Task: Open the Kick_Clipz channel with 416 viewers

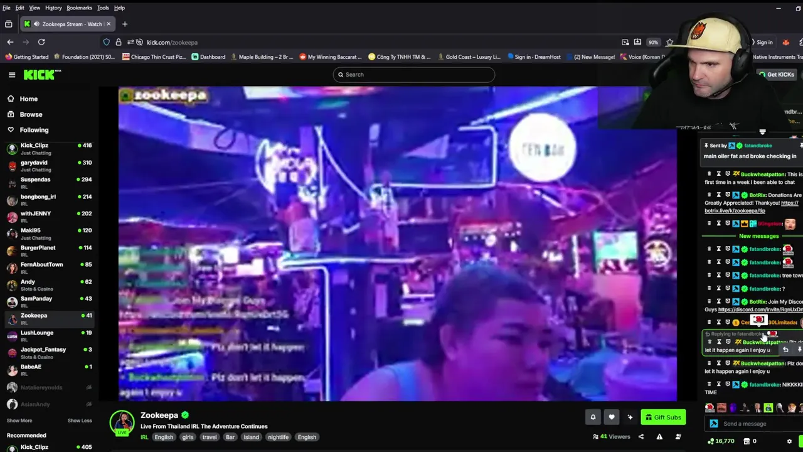Action: tap(49, 149)
